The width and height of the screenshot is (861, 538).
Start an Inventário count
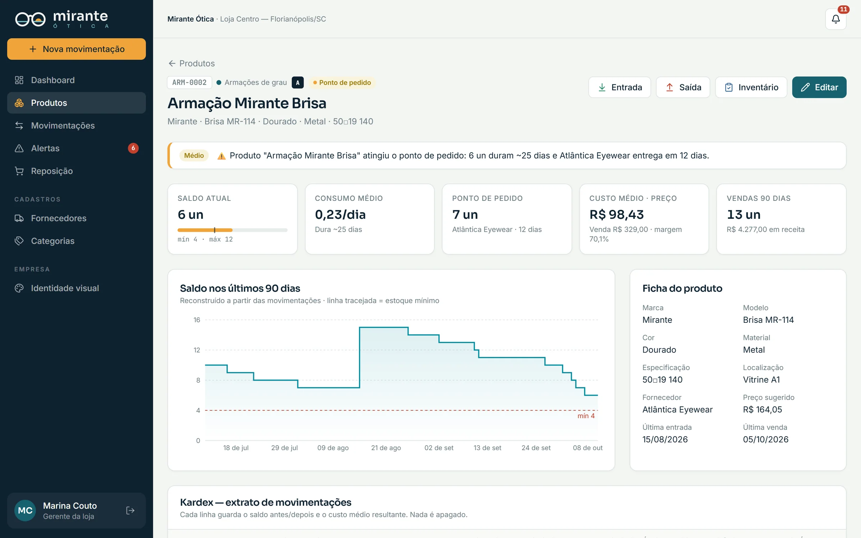(751, 87)
